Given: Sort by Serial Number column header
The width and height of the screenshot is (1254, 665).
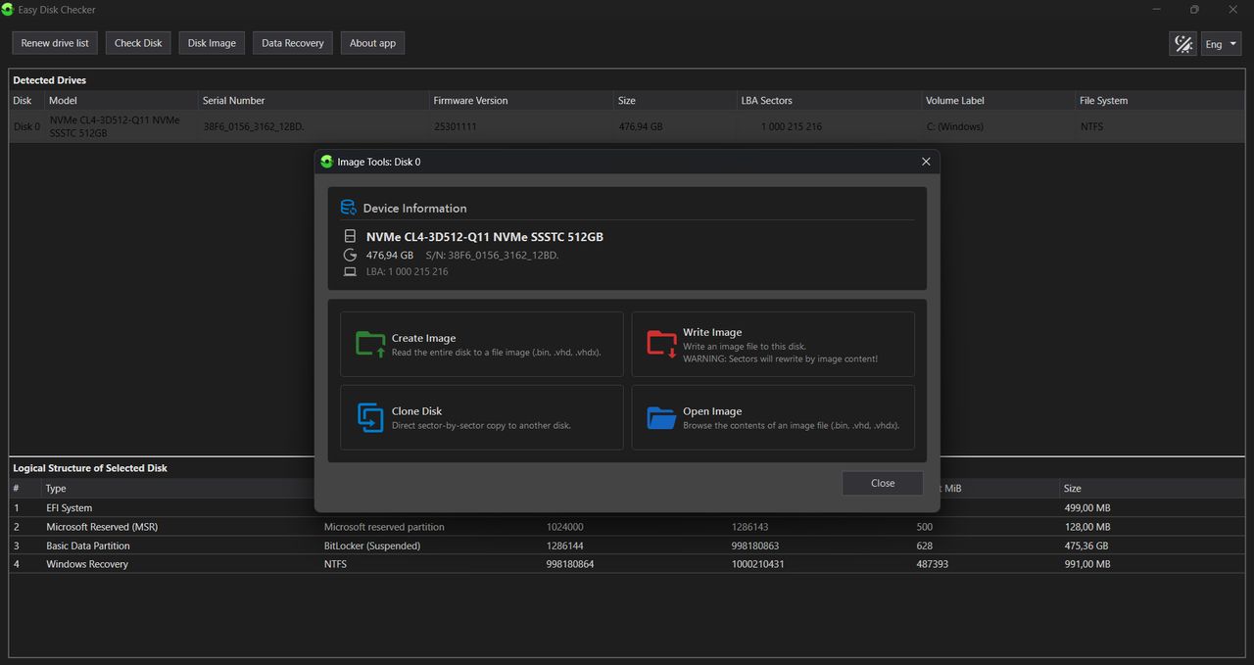Looking at the screenshot, I should point(233,101).
